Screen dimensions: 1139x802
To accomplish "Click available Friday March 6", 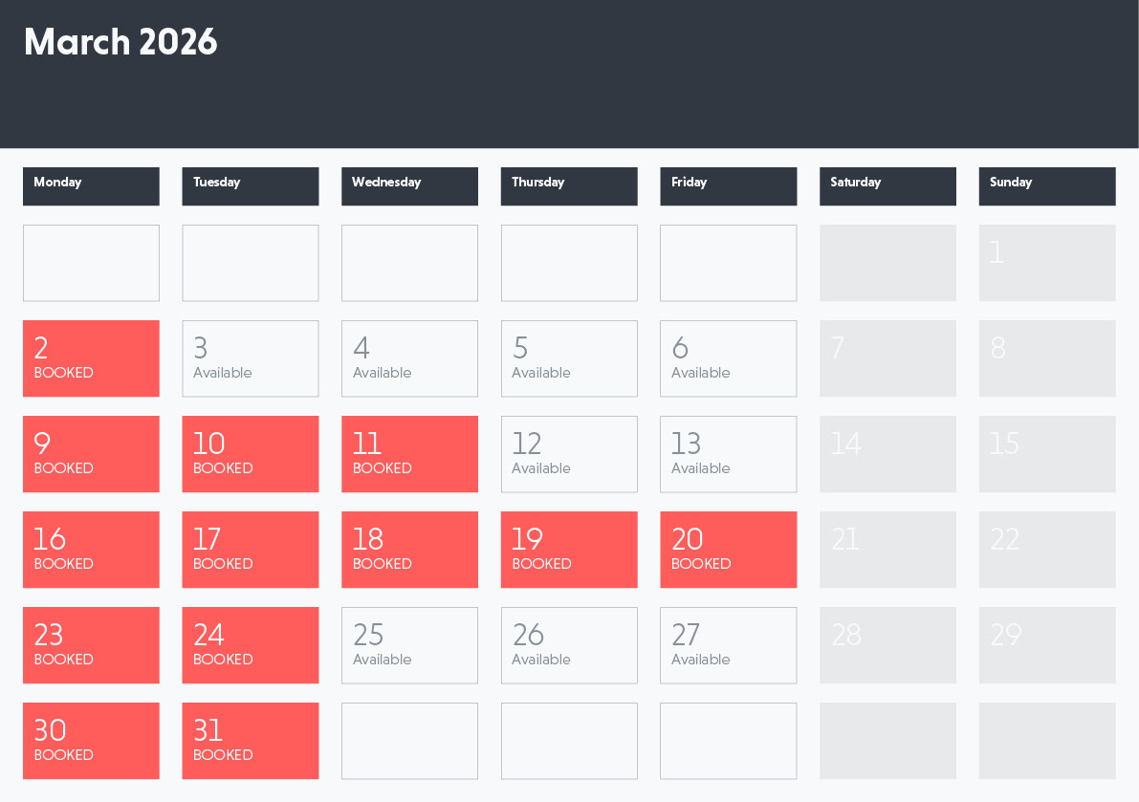I will [x=728, y=358].
